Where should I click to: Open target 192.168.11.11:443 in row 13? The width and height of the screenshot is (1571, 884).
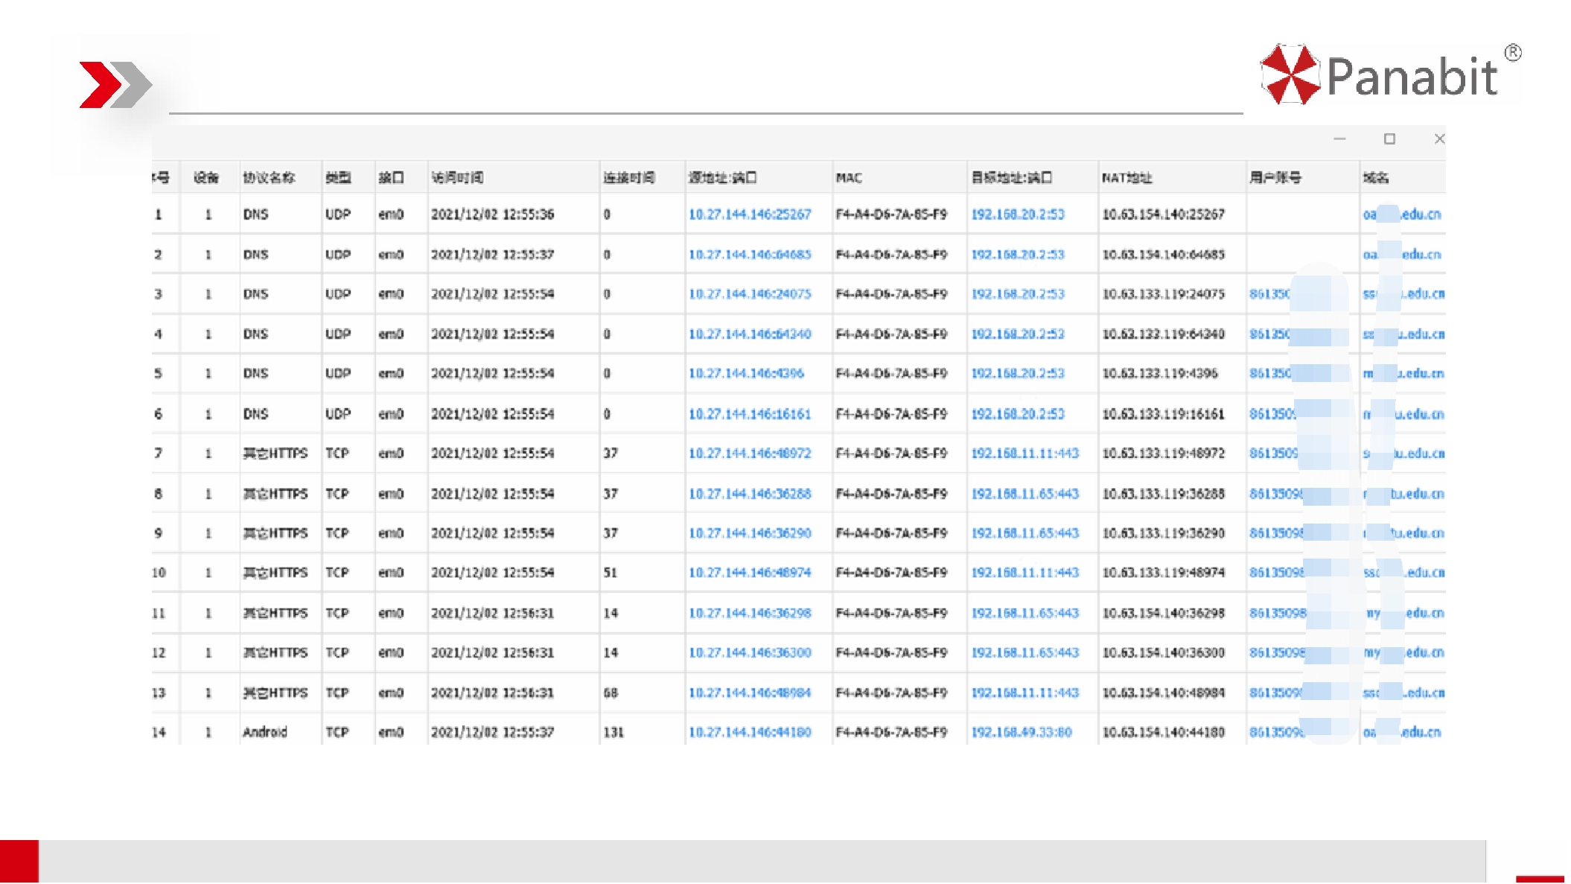1025,693
